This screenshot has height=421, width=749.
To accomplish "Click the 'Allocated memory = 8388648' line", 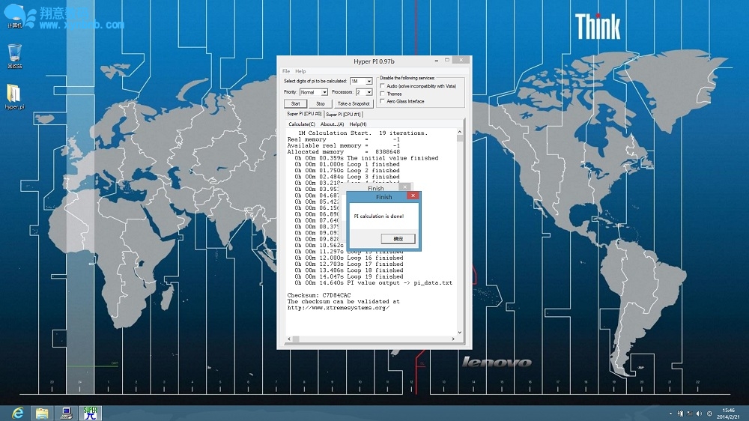I will (344, 152).
